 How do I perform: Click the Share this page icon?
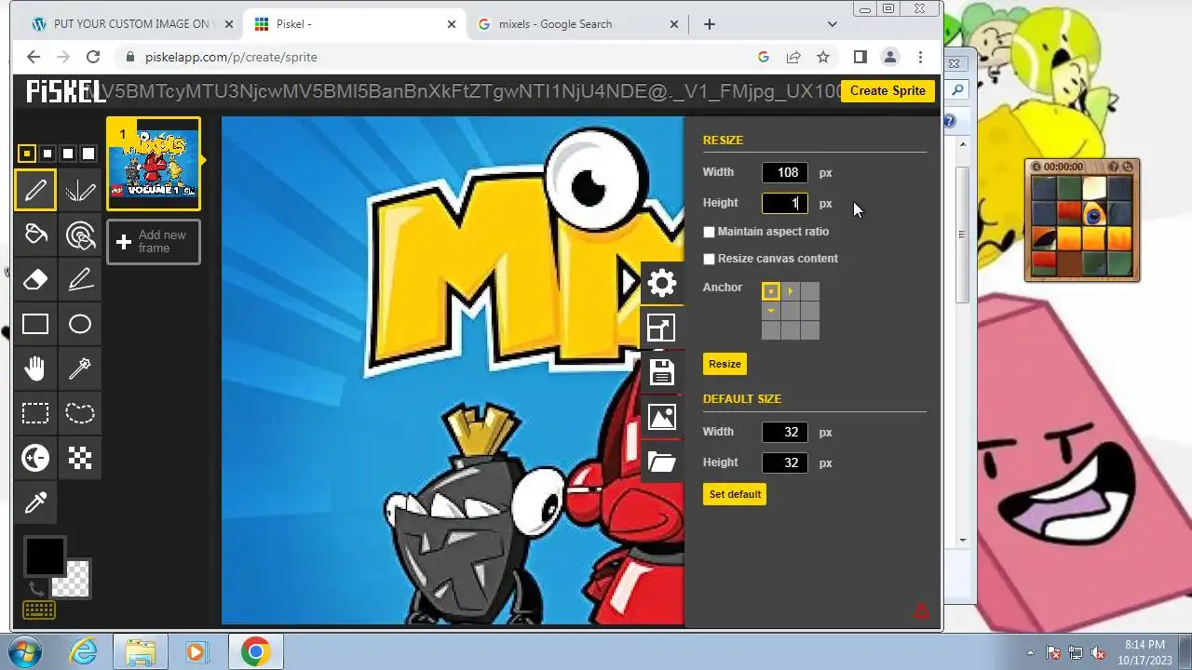click(x=793, y=57)
